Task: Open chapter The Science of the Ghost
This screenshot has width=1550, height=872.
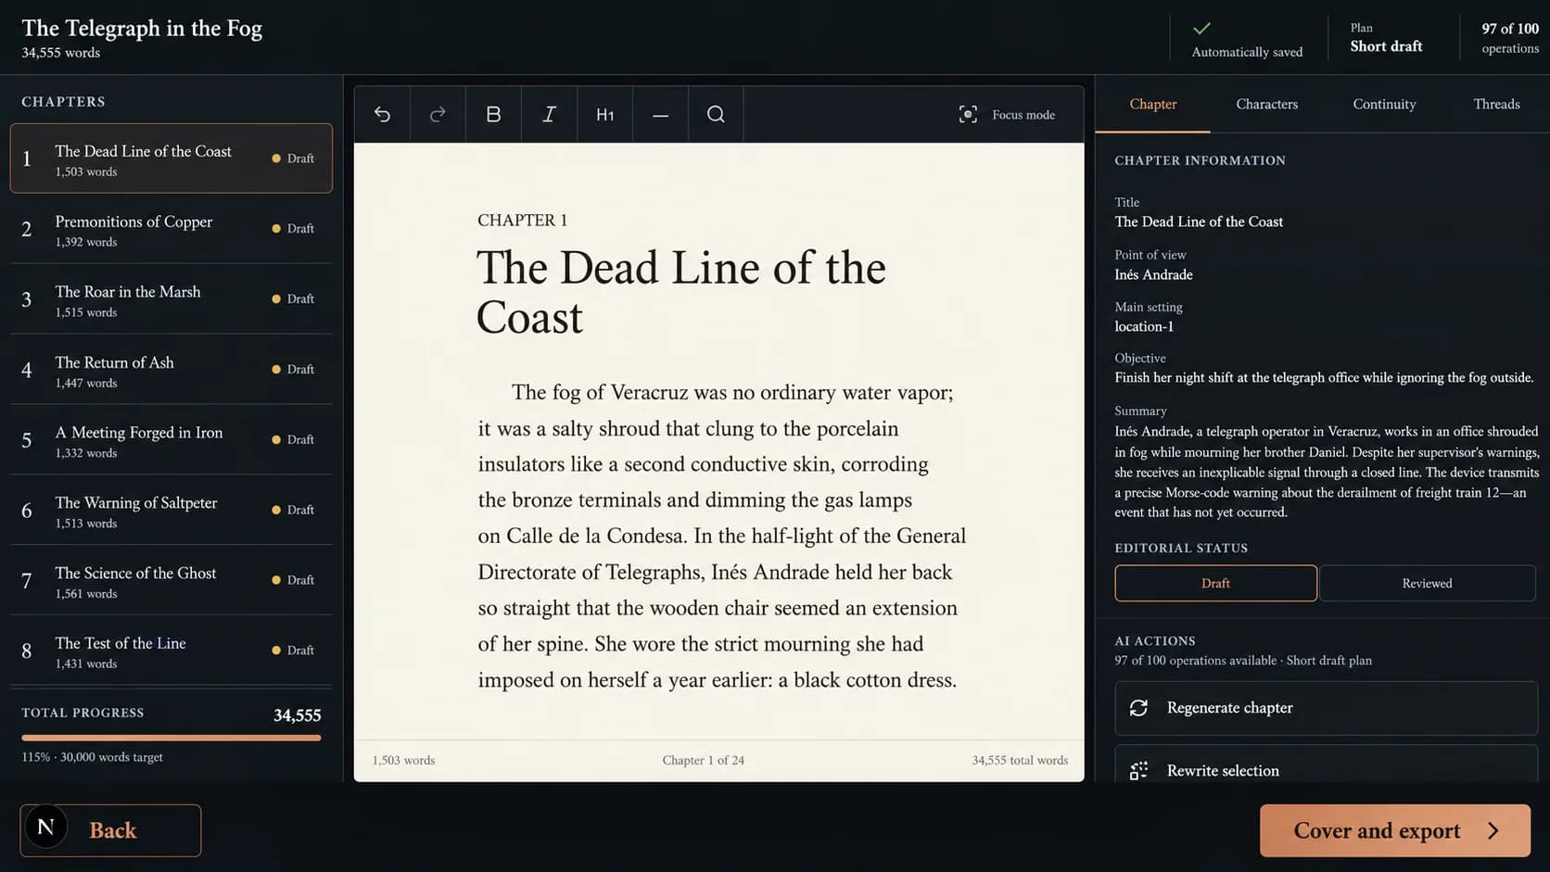Action: (x=172, y=581)
